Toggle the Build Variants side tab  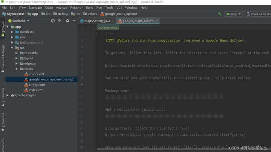point(3,145)
